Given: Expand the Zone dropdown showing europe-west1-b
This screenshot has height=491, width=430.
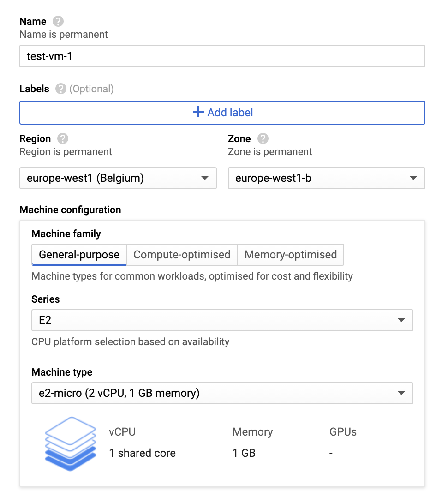Looking at the screenshot, I should 326,178.
